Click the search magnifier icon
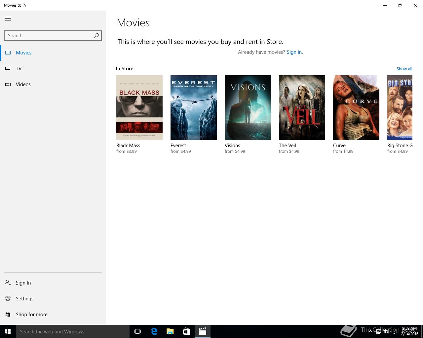 [x=96, y=36]
